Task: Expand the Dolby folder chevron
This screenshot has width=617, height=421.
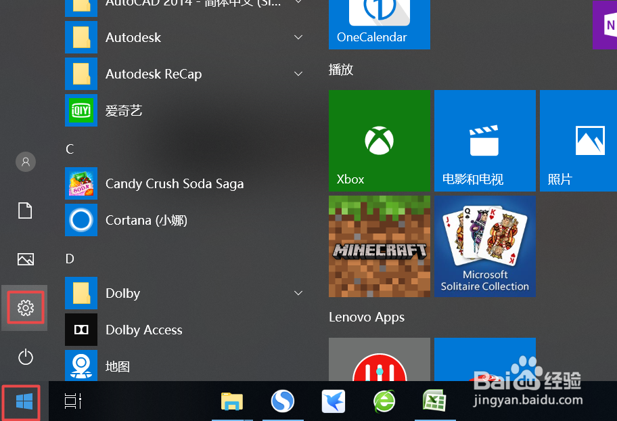Action: tap(298, 293)
